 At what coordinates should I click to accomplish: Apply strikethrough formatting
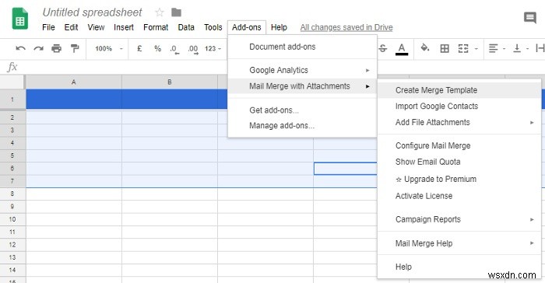(x=383, y=49)
